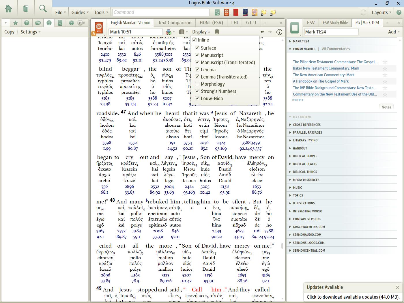Image resolution: width=404 pixels, height=303 pixels.
Task: Expand the Biblical People section
Action: point(305,156)
